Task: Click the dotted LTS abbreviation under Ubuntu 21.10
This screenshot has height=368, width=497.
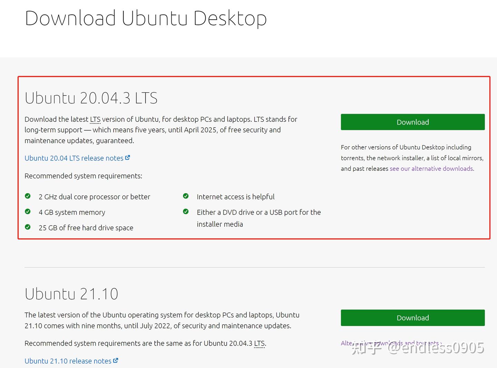Action: 260,343
